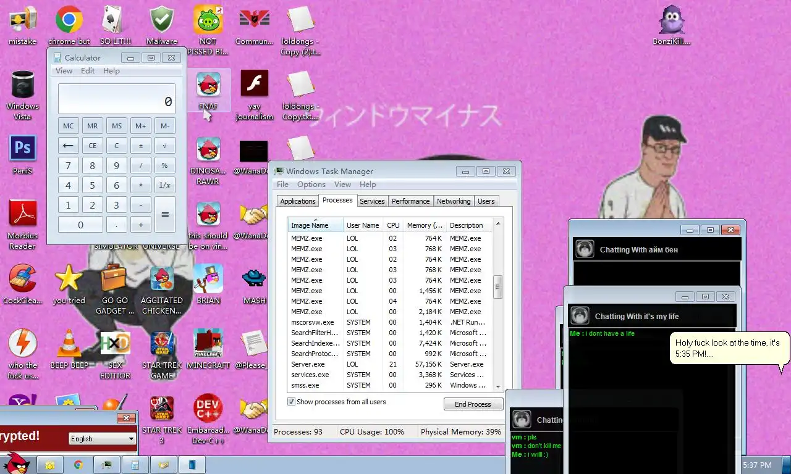The width and height of the screenshot is (791, 474).
Task: Click process list scroll down arrow
Action: 498,386
